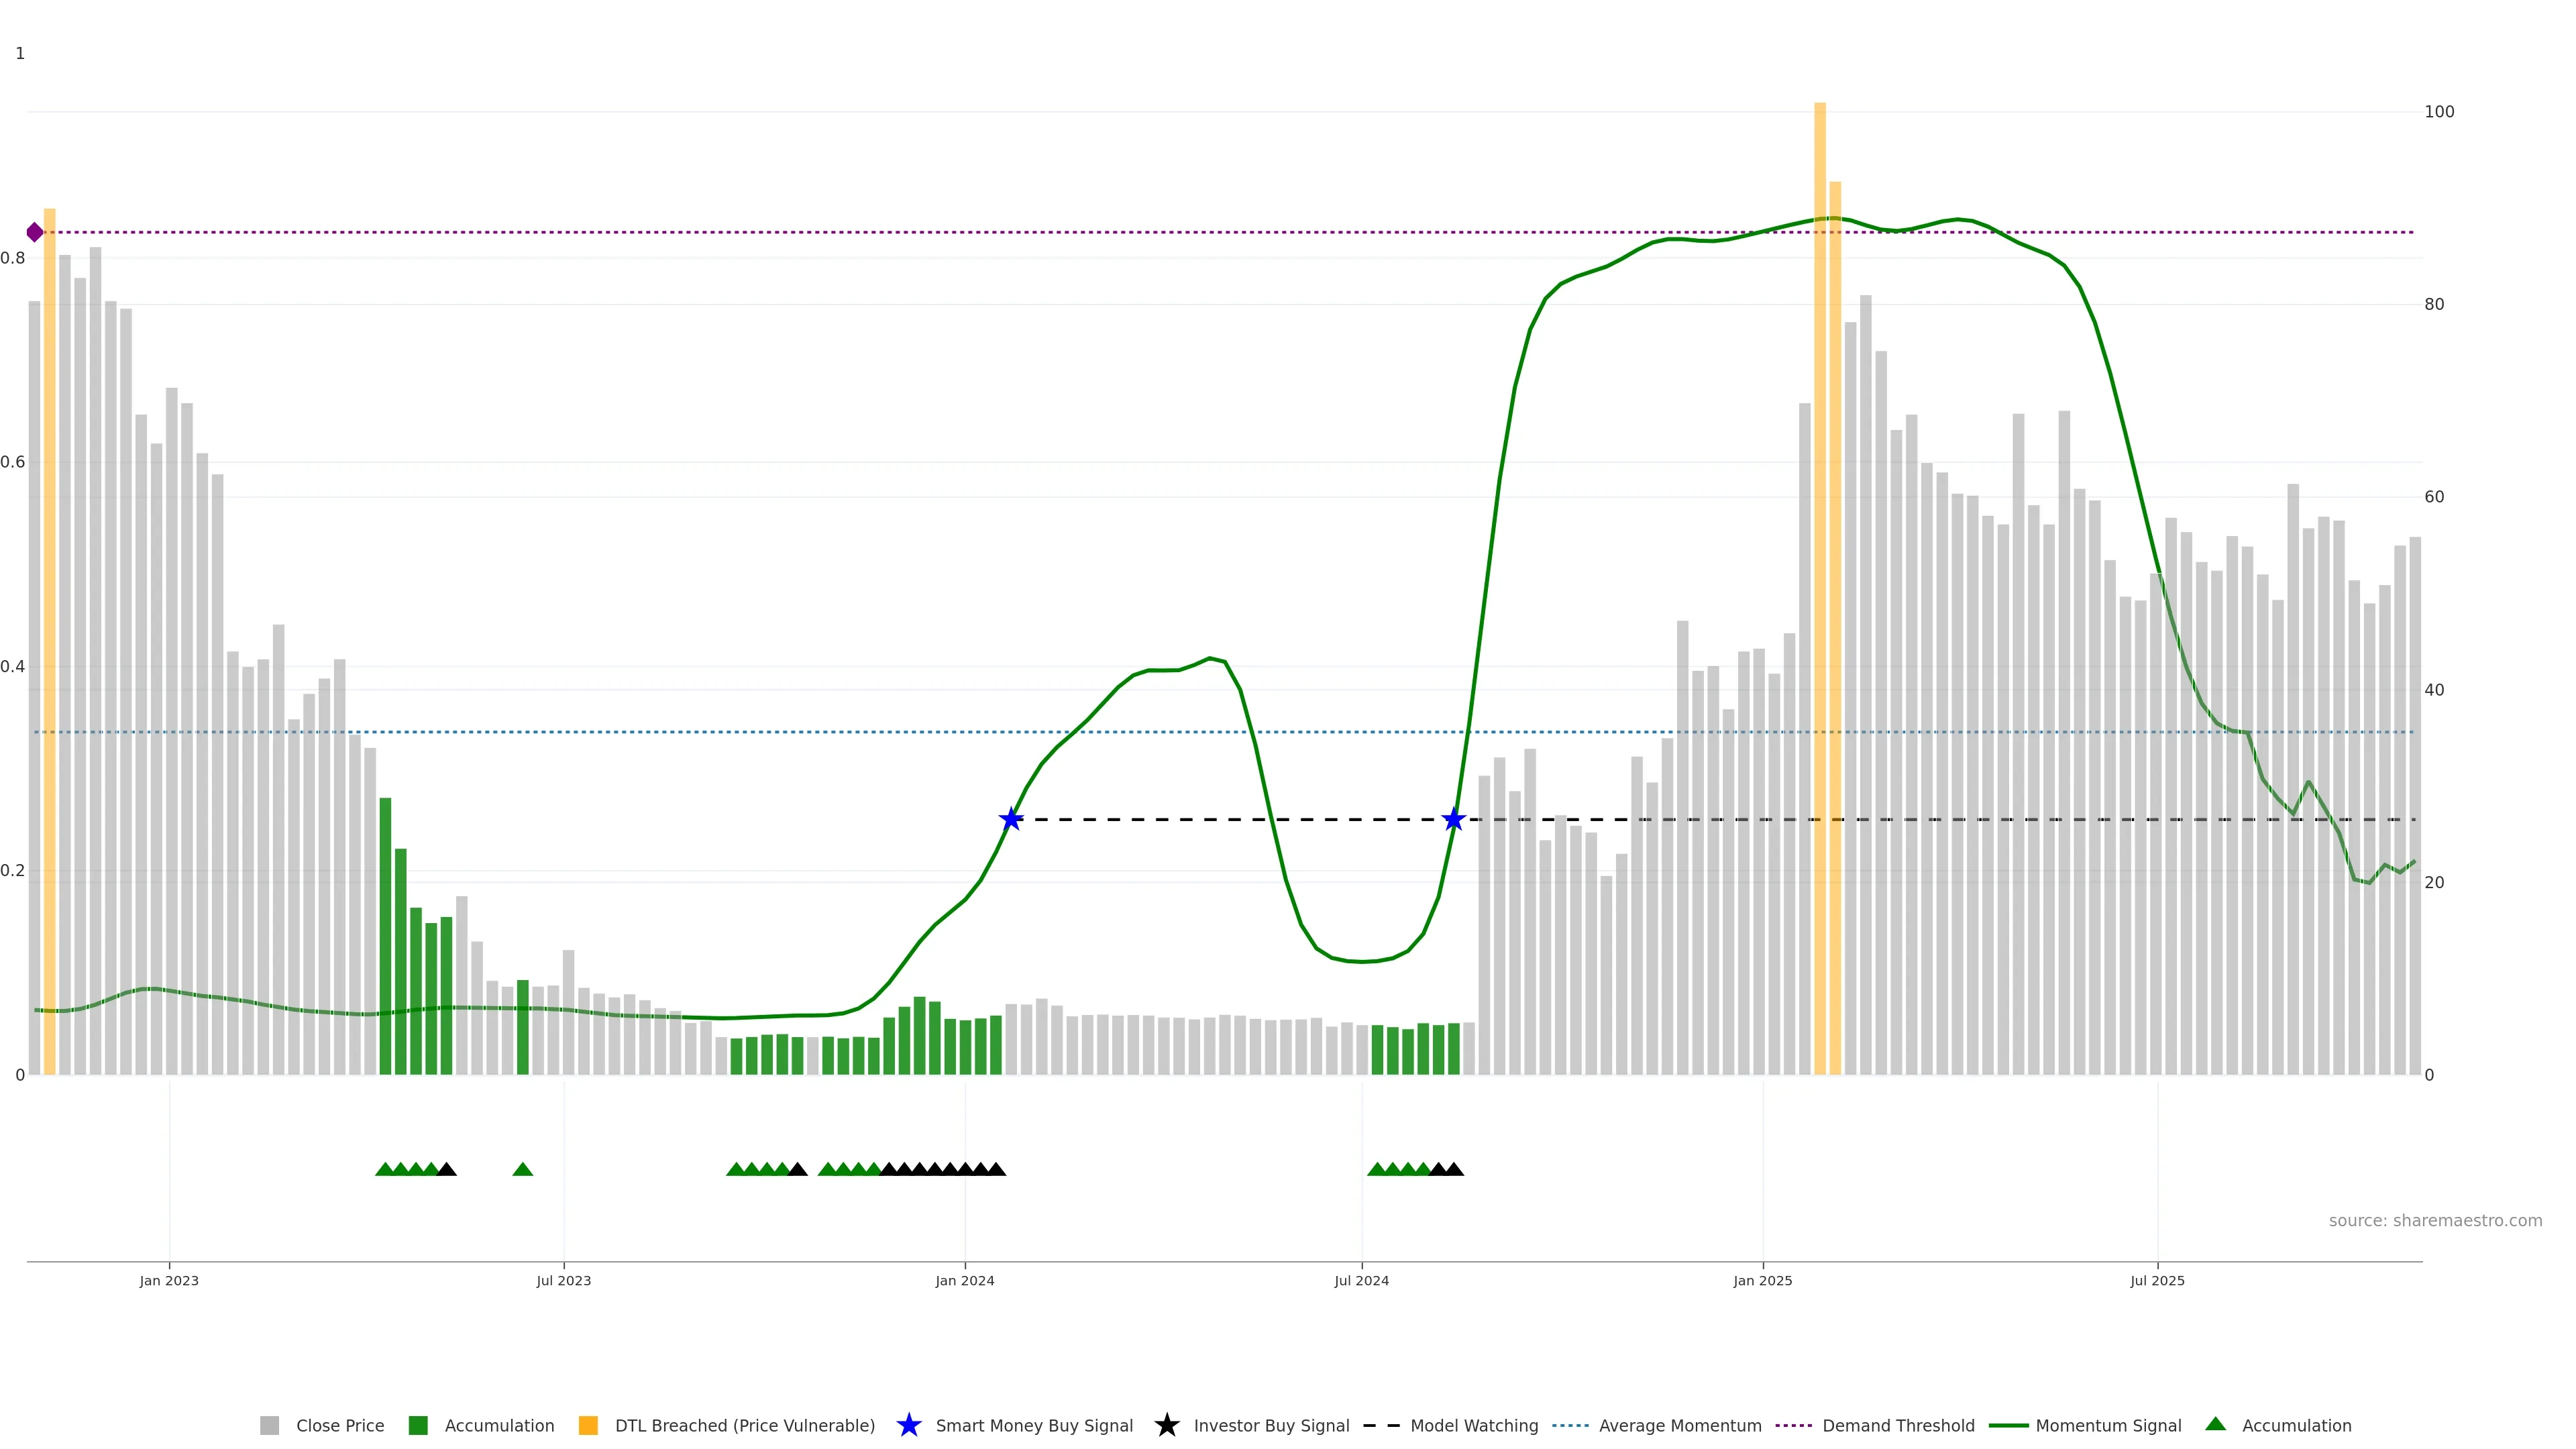Click the second blue star near Jul 2024
The image size is (2576, 1449).
1454,820
